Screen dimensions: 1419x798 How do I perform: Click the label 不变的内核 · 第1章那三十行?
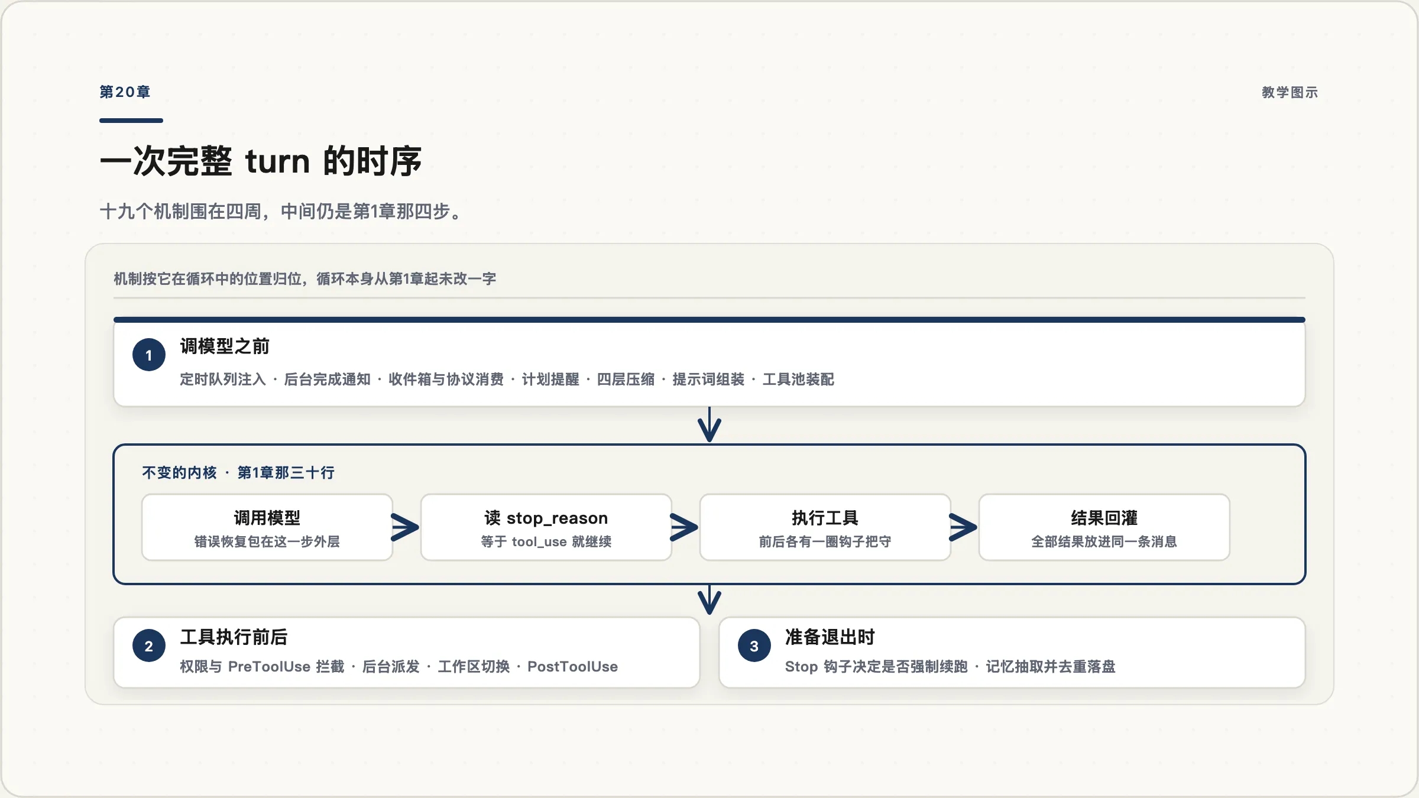click(x=238, y=473)
